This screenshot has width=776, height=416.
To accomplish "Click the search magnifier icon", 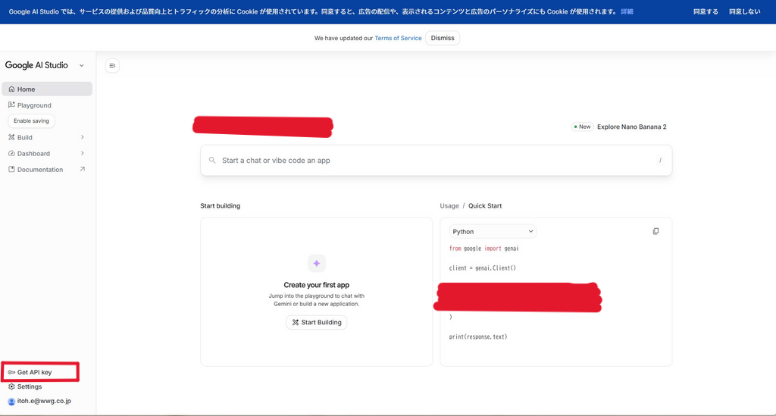I will pos(212,161).
